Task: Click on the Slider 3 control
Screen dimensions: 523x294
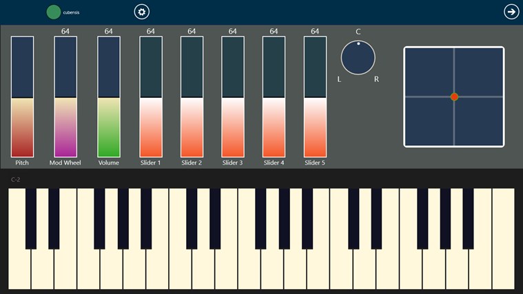Action: click(233, 96)
